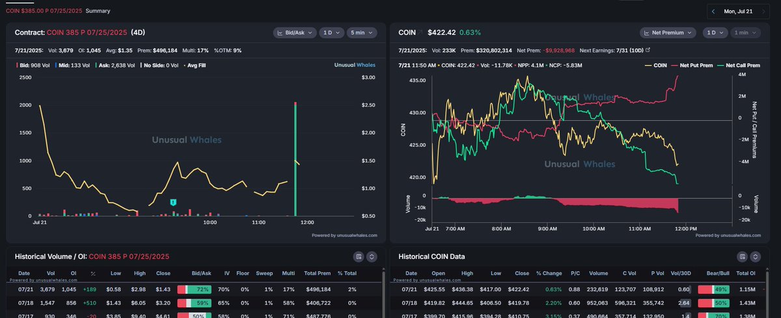The height and width of the screenshot is (318, 781).
Task: Go to previous day with left arrow
Action: click(713, 11)
